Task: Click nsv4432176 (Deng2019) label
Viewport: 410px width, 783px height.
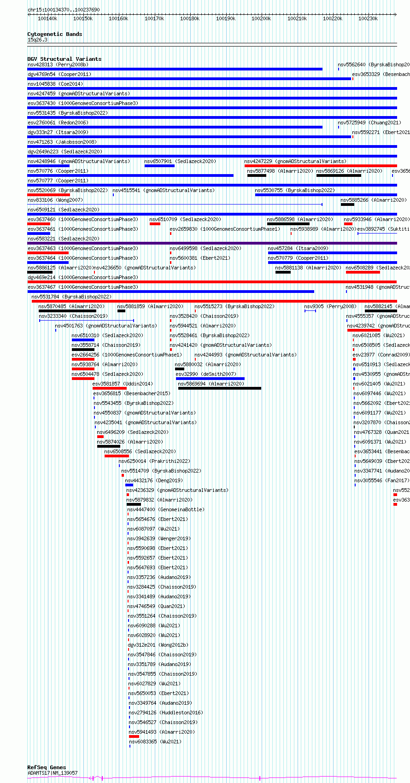Action: [154, 481]
